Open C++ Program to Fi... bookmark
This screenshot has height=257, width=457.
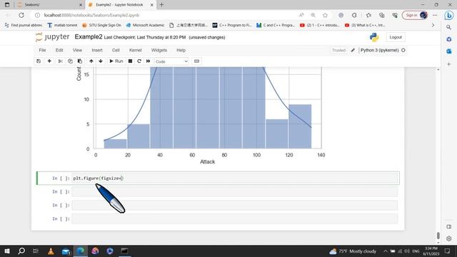[232, 26]
